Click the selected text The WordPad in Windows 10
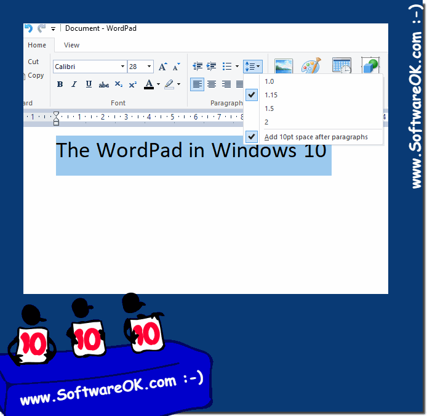 (191, 150)
